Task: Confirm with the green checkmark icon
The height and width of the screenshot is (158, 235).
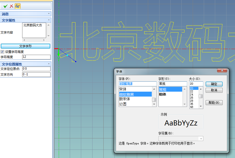Action: click(6, 6)
